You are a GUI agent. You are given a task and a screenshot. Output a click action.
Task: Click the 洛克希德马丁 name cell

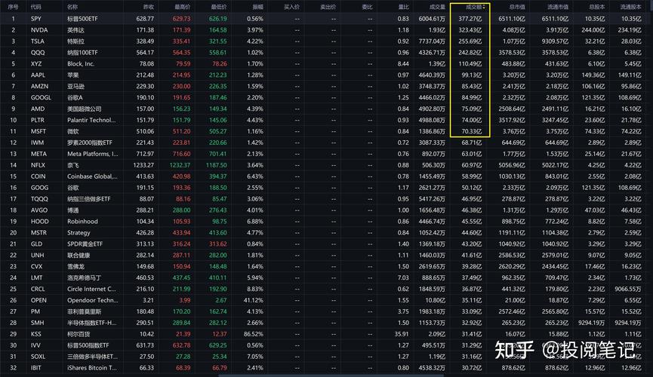84,277
